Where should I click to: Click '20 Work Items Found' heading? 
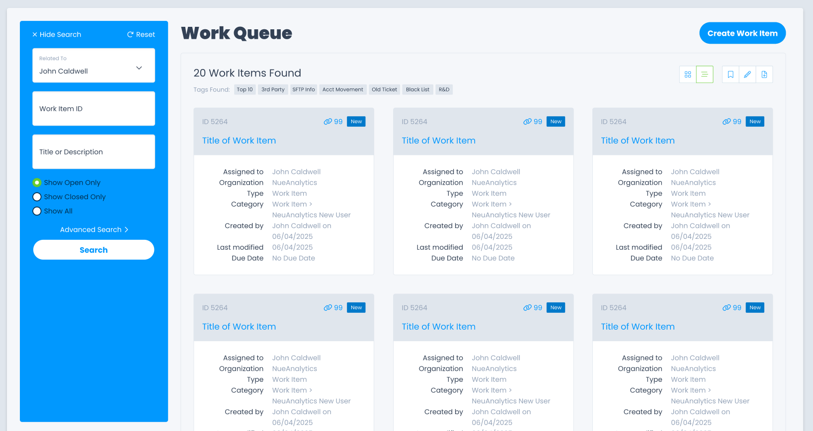tap(247, 73)
